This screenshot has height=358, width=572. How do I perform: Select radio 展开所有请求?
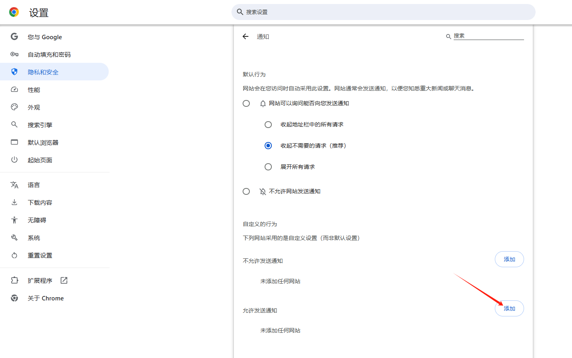(x=268, y=167)
